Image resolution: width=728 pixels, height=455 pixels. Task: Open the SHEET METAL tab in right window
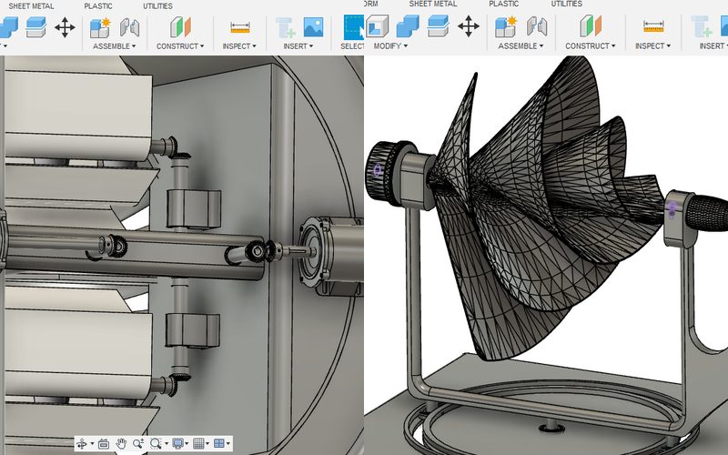tap(433, 4)
